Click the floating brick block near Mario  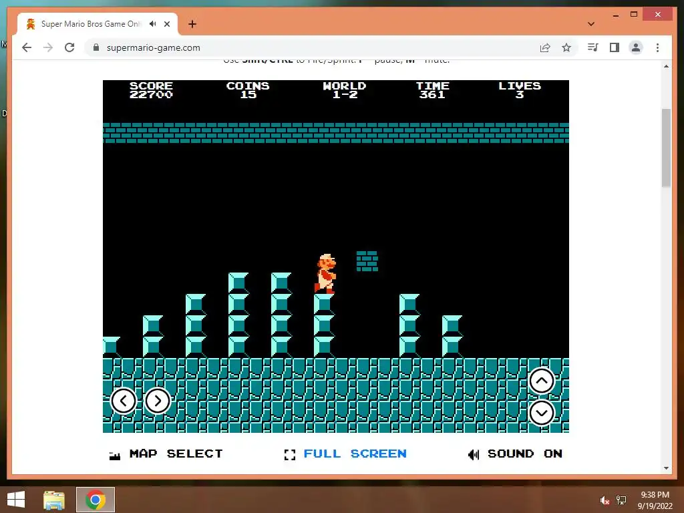coord(367,261)
